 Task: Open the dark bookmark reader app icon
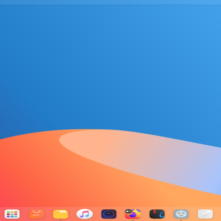click(157, 214)
